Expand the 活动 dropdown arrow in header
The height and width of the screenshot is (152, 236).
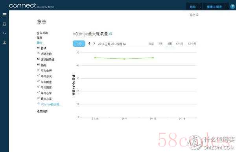pyautogui.click(x=201, y=7)
